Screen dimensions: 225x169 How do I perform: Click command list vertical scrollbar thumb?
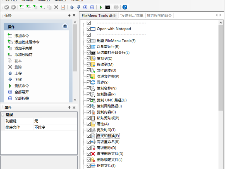[221, 68]
